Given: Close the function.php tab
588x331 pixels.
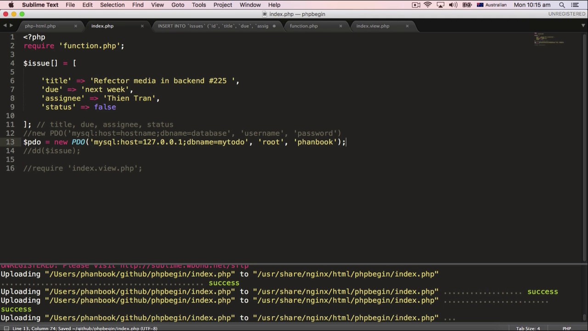Looking at the screenshot, I should [x=340, y=26].
